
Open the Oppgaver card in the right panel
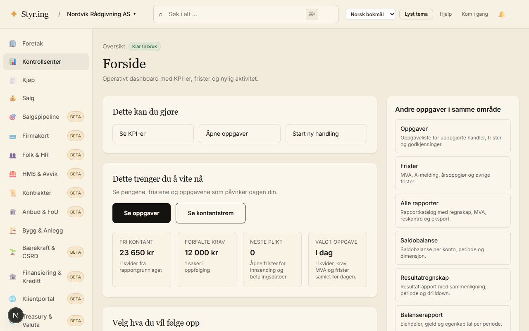point(453,136)
